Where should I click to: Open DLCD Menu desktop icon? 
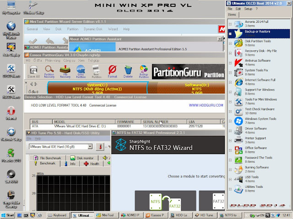(11, 71)
